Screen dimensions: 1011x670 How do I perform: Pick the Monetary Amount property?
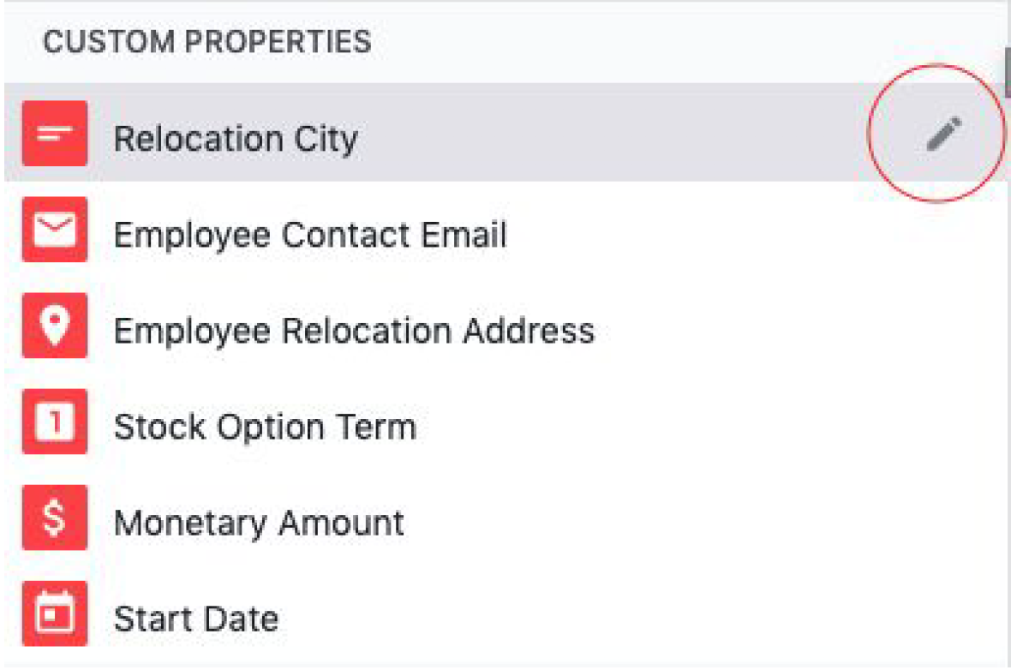259,523
